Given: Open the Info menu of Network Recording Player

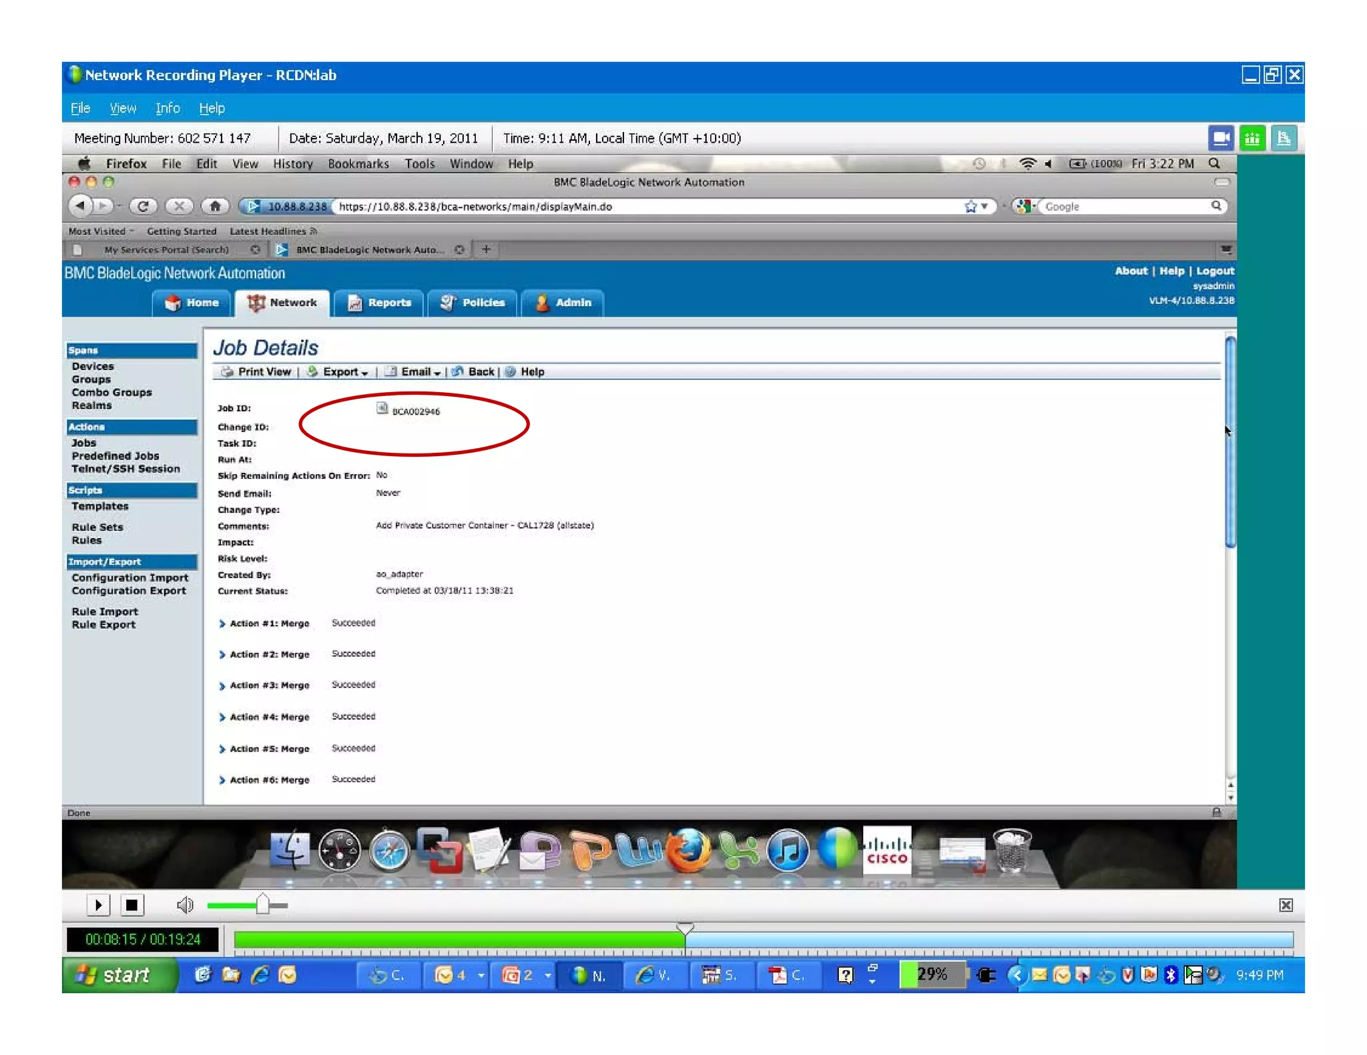Looking at the screenshot, I should (x=168, y=108).
